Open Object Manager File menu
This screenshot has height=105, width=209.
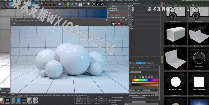112,3
